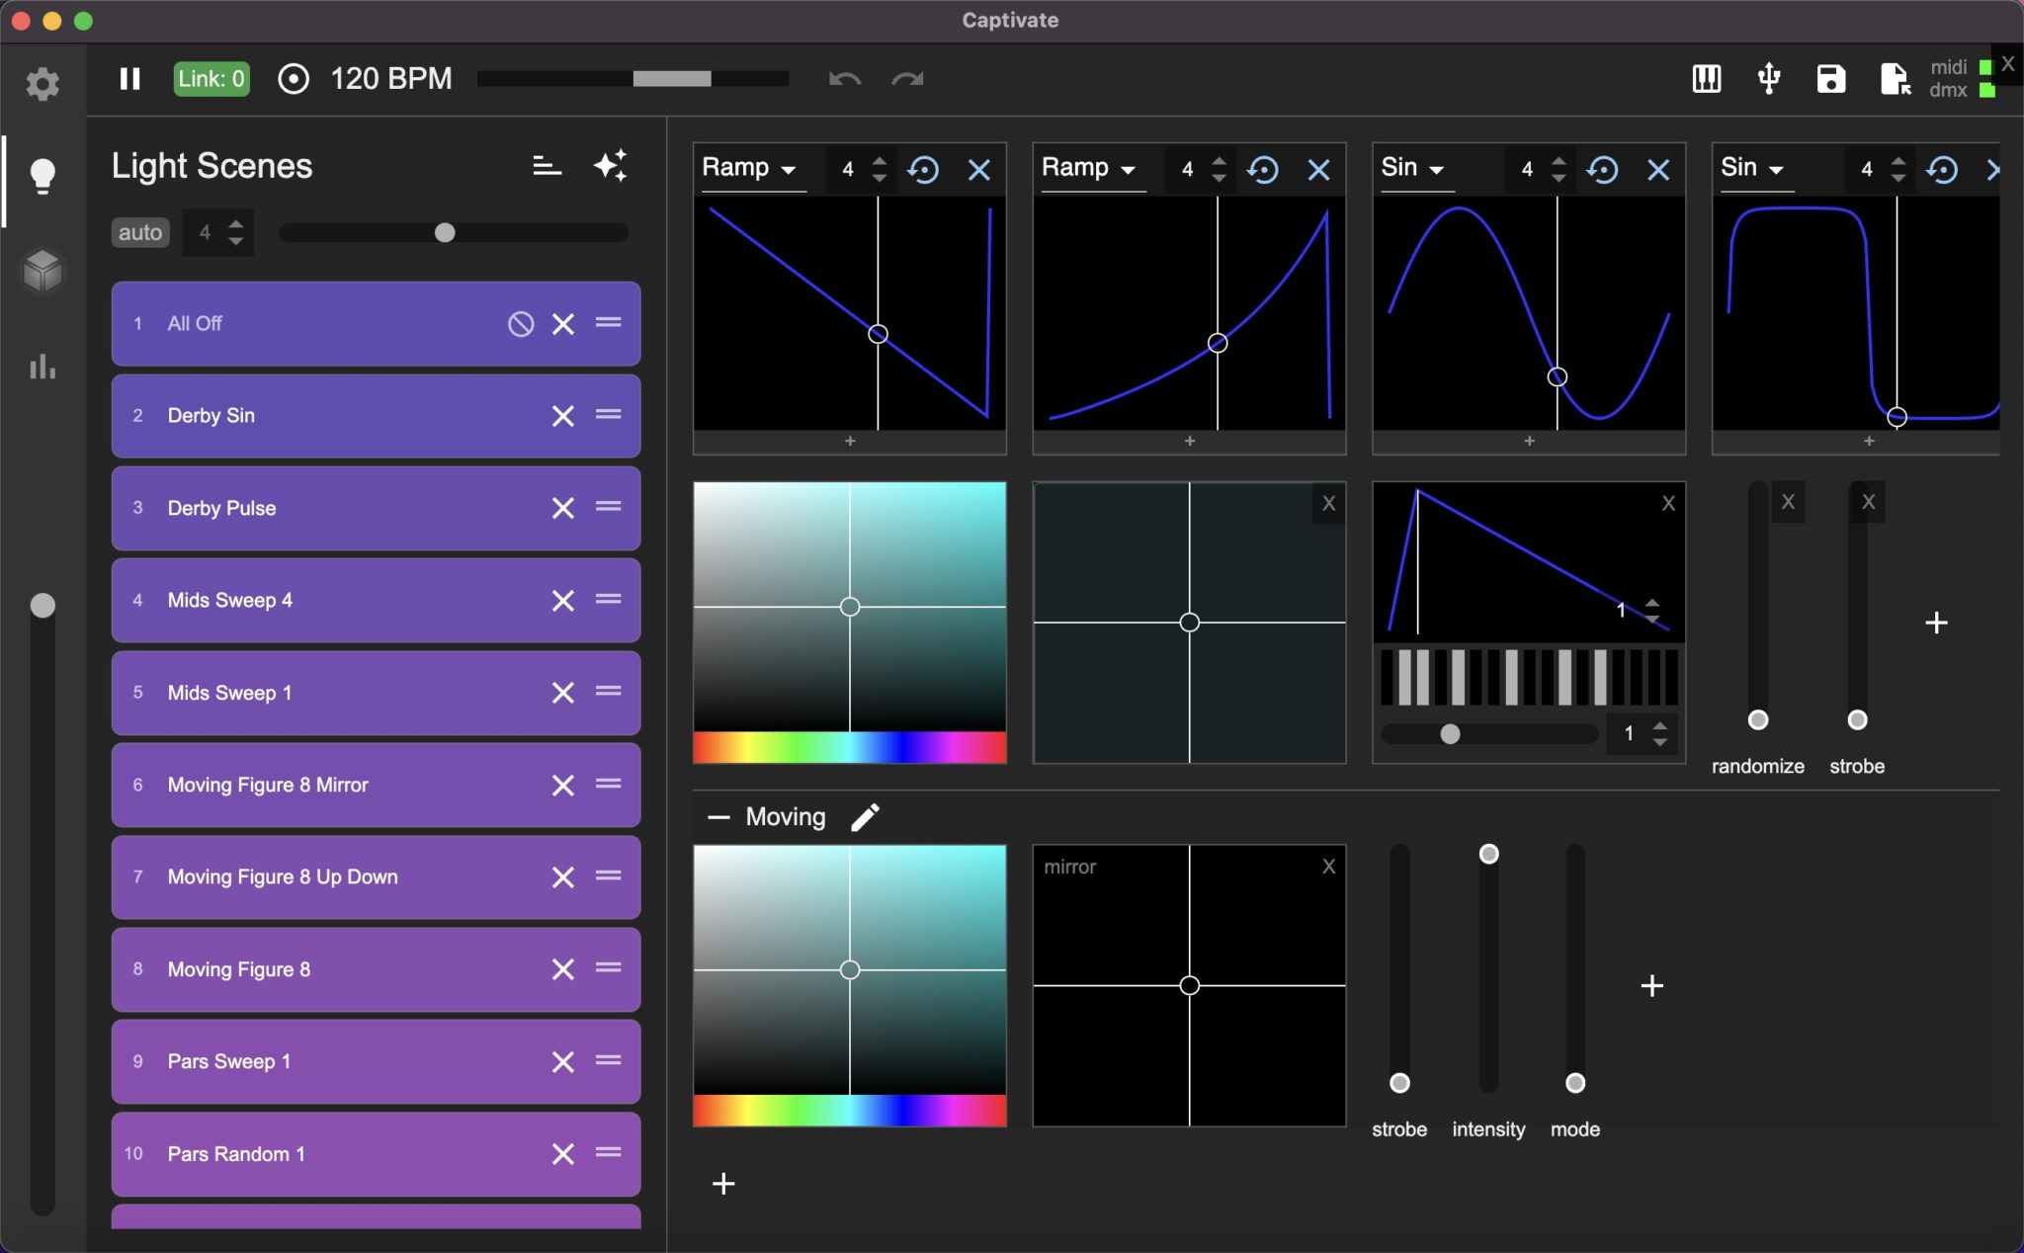Collapse the Moving group with the minus control
This screenshot has height=1253, width=2024.
point(720,816)
